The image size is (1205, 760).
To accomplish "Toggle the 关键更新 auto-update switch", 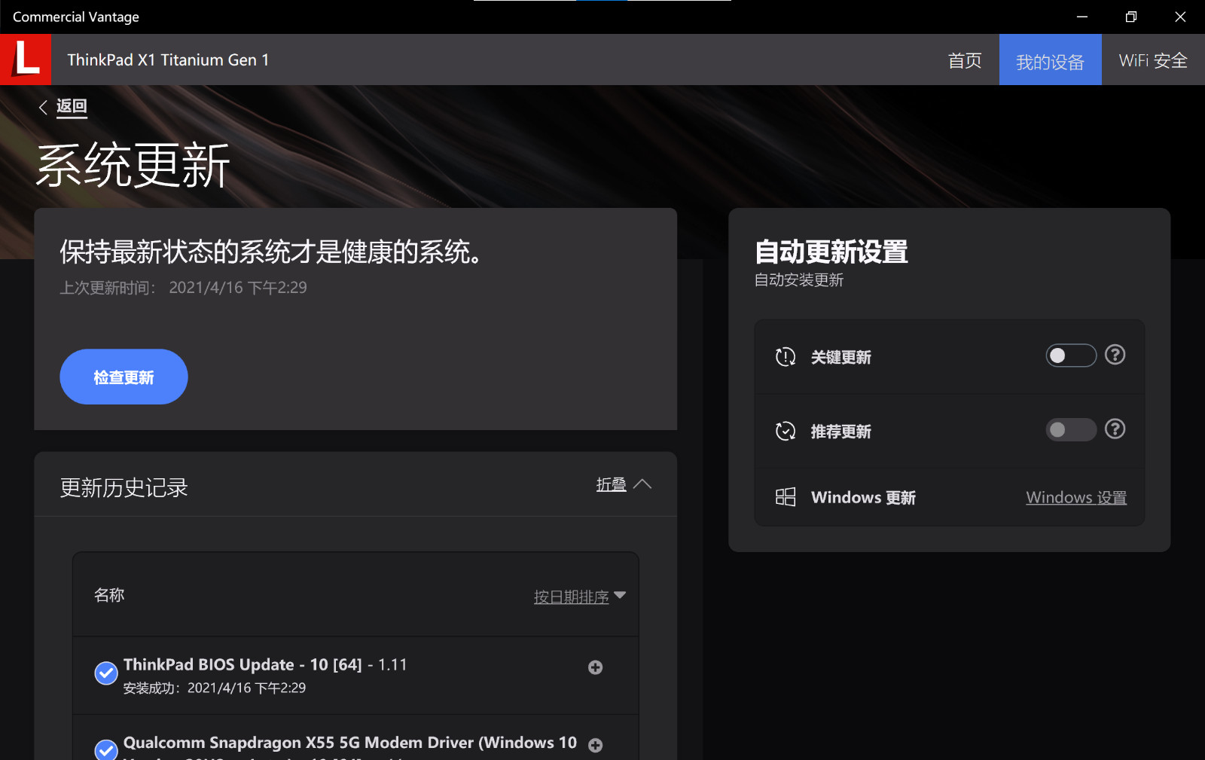I will tap(1071, 356).
